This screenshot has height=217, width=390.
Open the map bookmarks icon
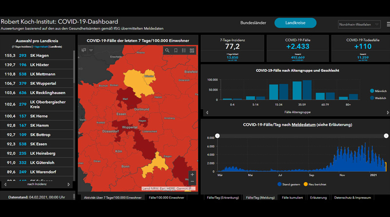pos(176,51)
